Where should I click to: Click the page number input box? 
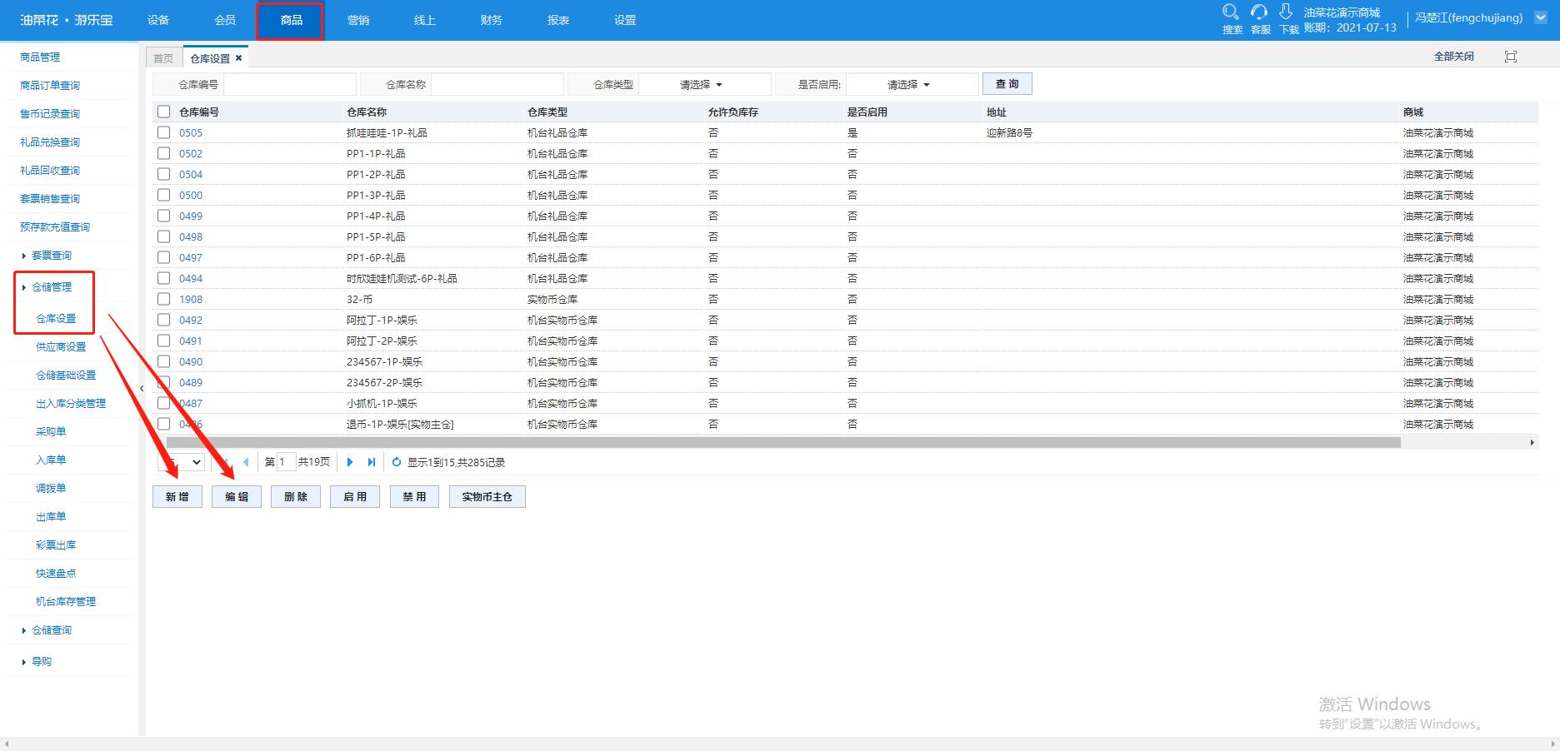coord(286,462)
